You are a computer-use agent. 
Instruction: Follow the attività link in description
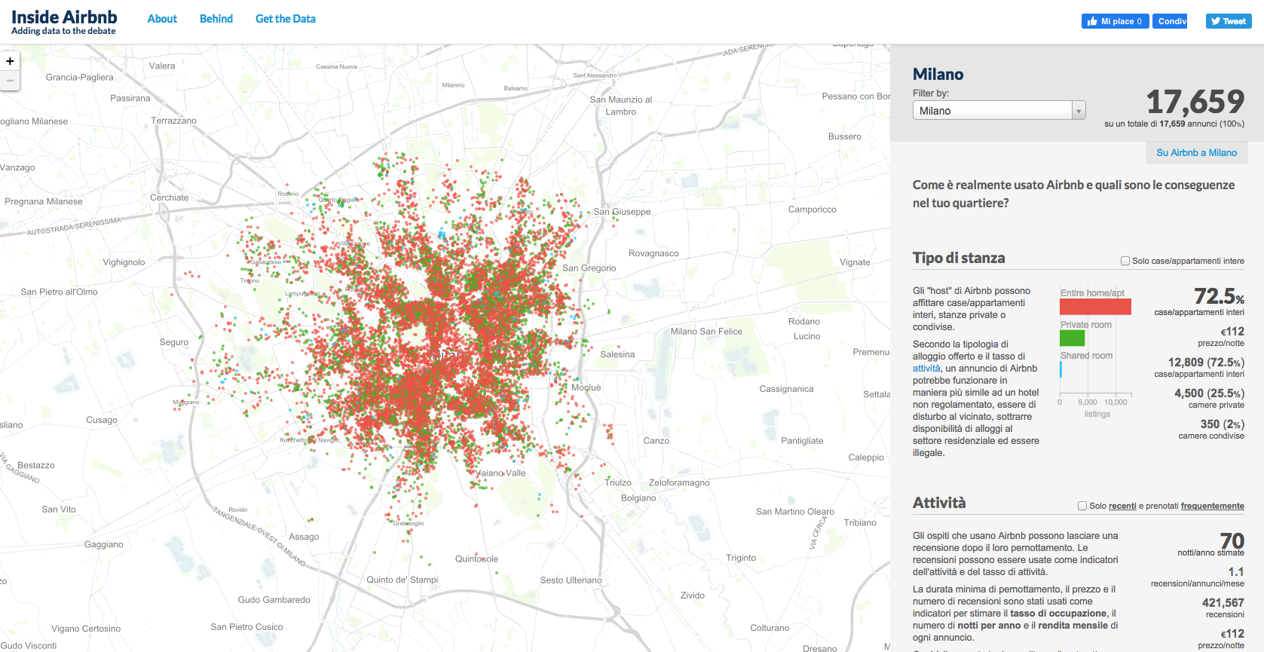click(x=926, y=369)
